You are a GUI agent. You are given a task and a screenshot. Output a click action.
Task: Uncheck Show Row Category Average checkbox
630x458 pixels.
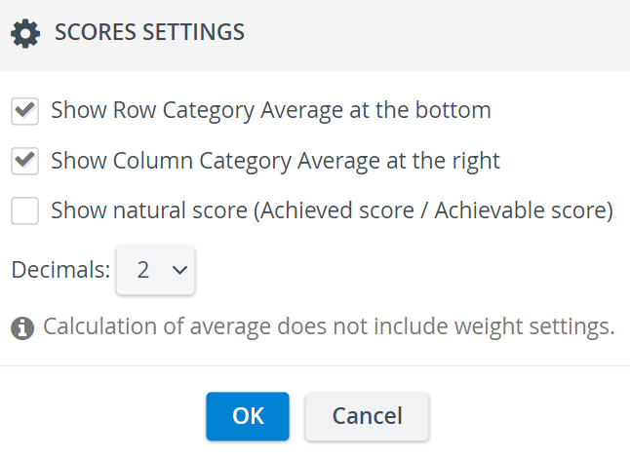[25, 111]
